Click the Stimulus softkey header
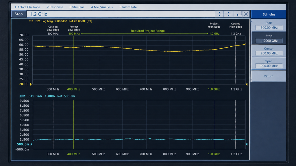 [269, 14]
